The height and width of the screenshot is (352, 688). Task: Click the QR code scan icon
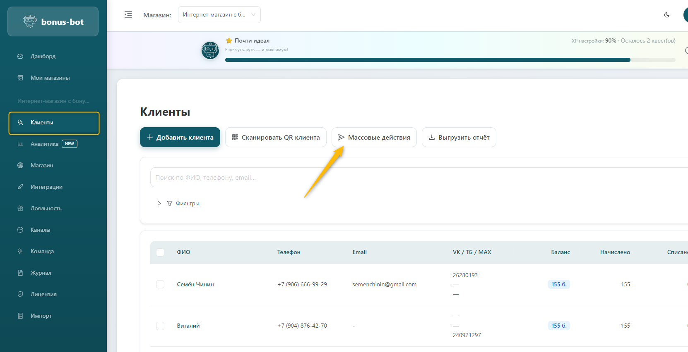(x=235, y=137)
